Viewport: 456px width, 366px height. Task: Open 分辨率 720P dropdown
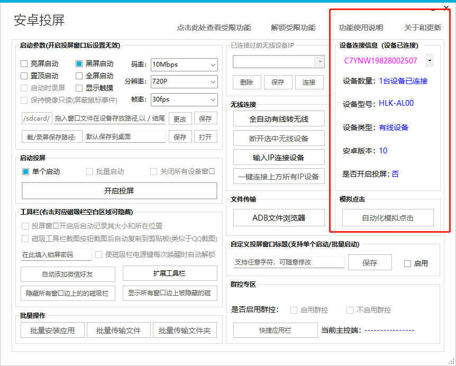(x=184, y=81)
